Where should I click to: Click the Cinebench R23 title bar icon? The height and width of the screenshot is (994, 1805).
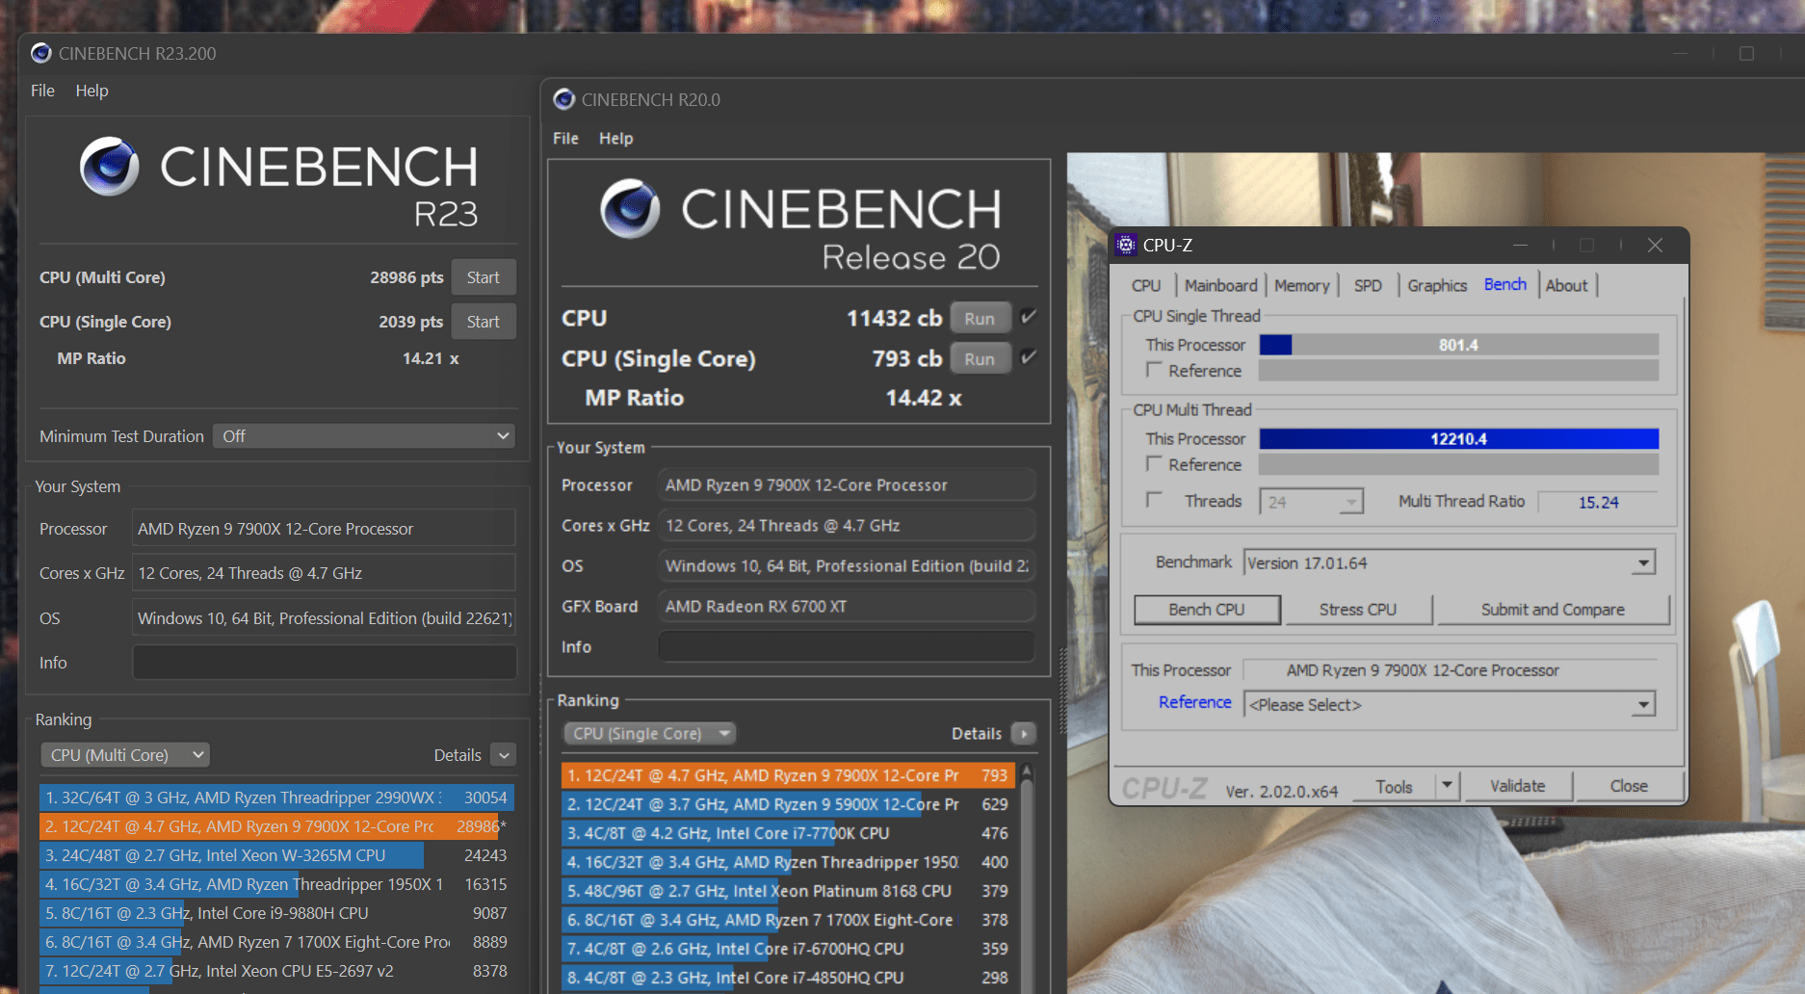(x=40, y=53)
